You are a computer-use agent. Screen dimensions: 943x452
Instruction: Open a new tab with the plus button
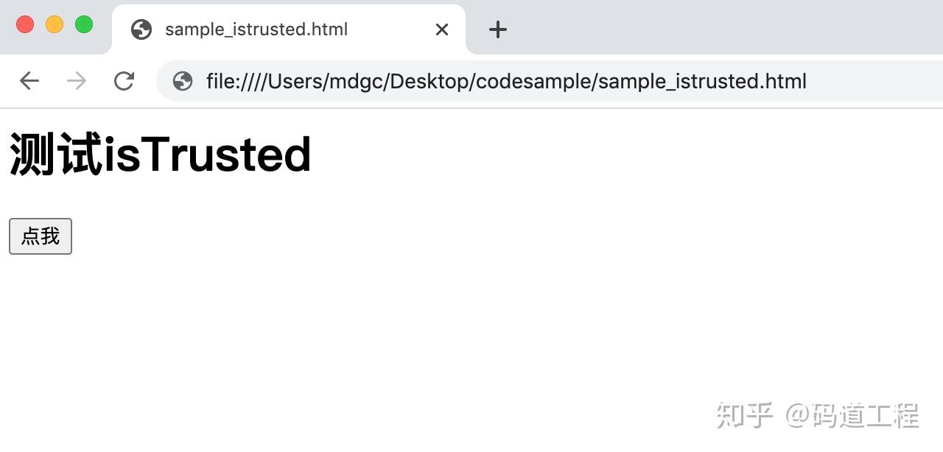498,29
